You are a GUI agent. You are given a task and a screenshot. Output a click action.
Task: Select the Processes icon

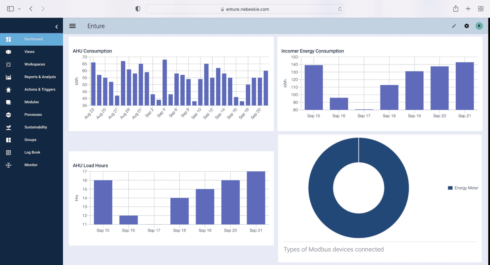[7, 115]
